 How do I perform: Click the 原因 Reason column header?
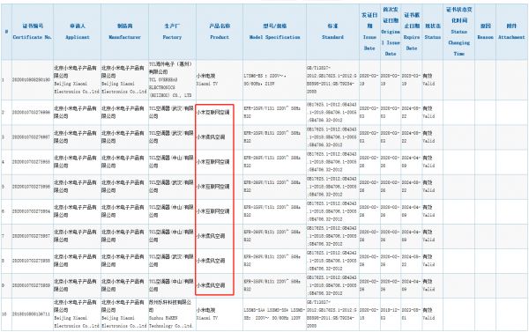click(485, 32)
